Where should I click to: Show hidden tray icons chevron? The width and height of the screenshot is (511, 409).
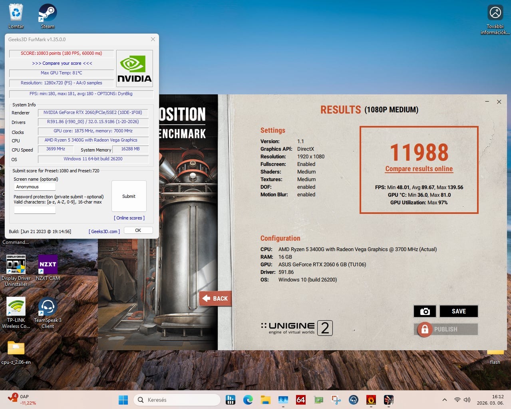pyautogui.click(x=444, y=400)
